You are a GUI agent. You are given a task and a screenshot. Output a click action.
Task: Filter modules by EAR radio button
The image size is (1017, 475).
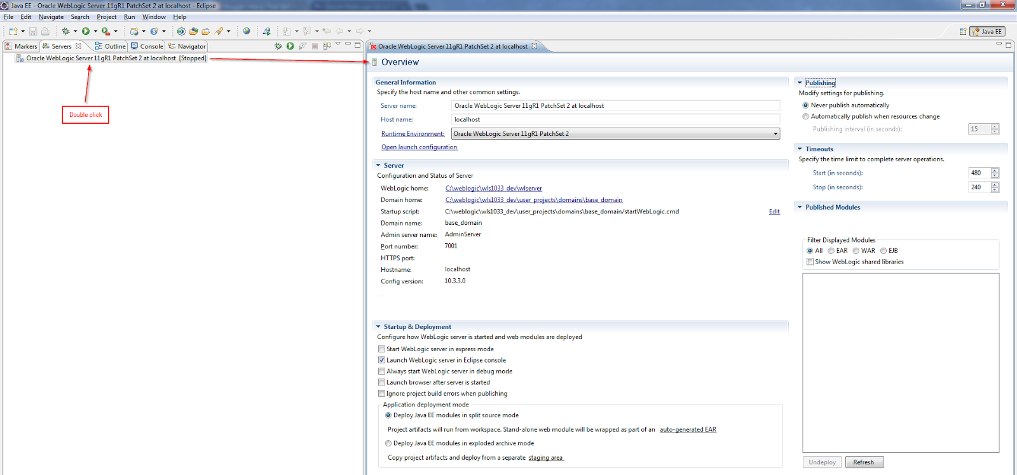[x=831, y=251]
